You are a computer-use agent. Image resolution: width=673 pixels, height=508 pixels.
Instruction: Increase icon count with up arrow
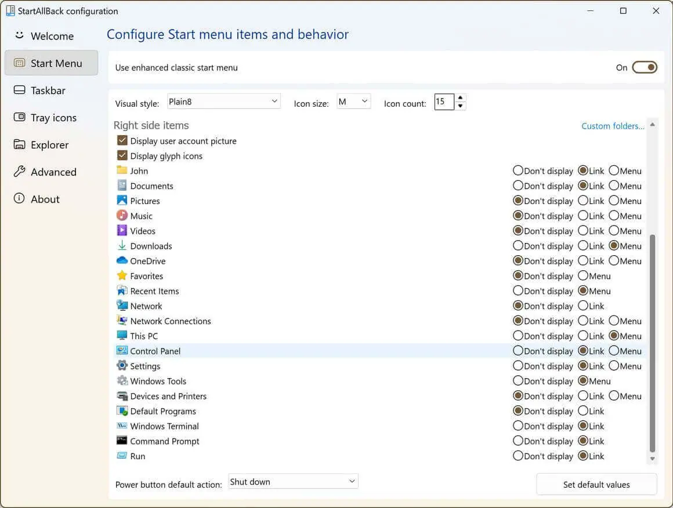click(460, 97)
